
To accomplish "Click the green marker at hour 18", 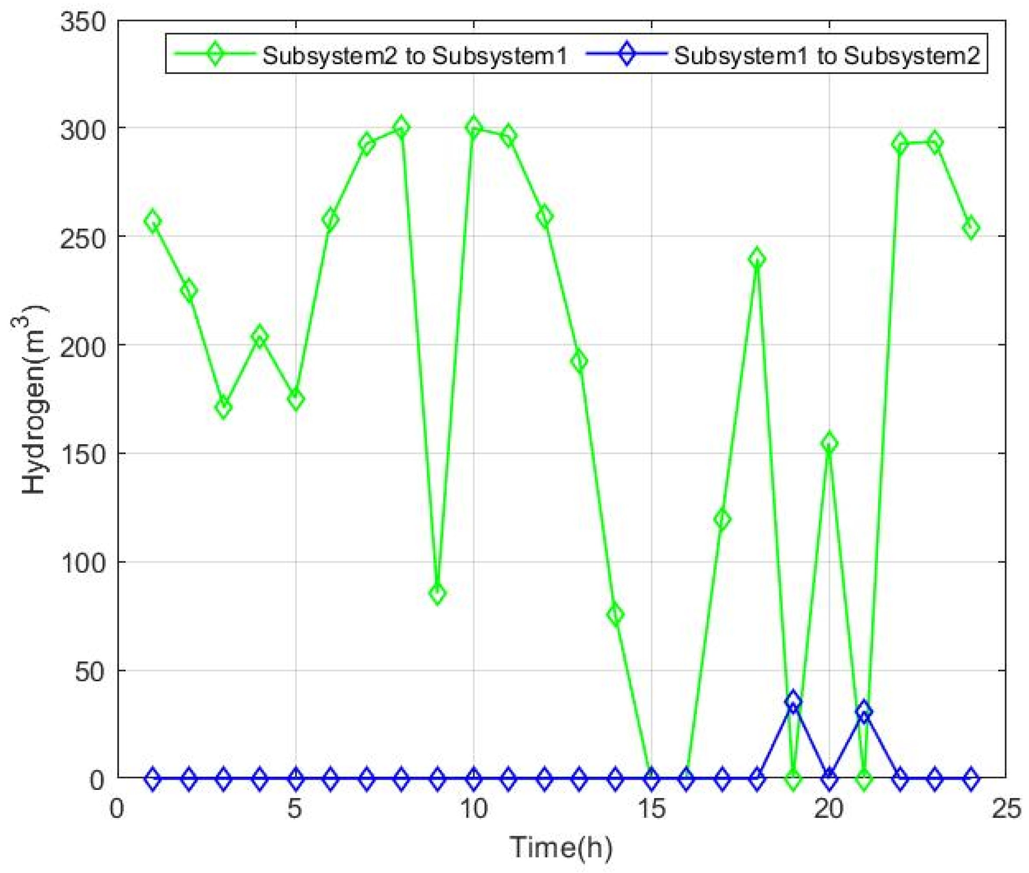I will pos(757,258).
